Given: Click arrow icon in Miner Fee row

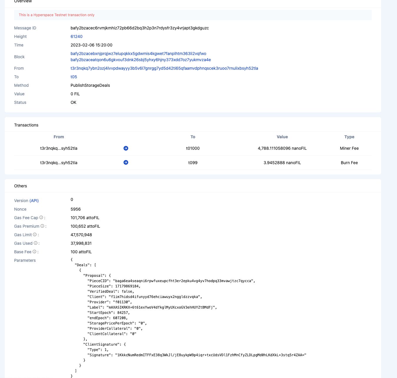Looking at the screenshot, I should tap(126, 148).
